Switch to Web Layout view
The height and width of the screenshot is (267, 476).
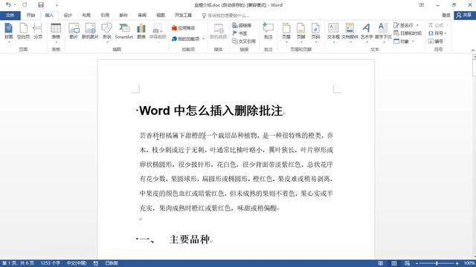click(407, 263)
